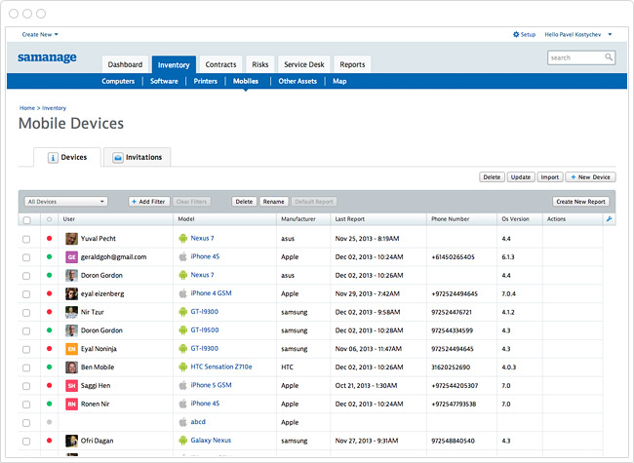This screenshot has width=634, height=463.
Task: Click the Invitations tab envelope icon
Action: pos(118,158)
